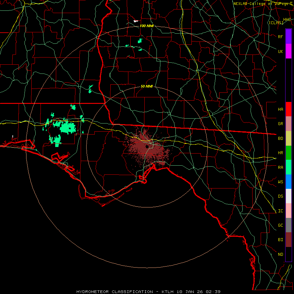This screenshot has height=294, width=294.
Task: Click the KTLH radar site dark center spot
Action: pyautogui.click(x=147, y=146)
